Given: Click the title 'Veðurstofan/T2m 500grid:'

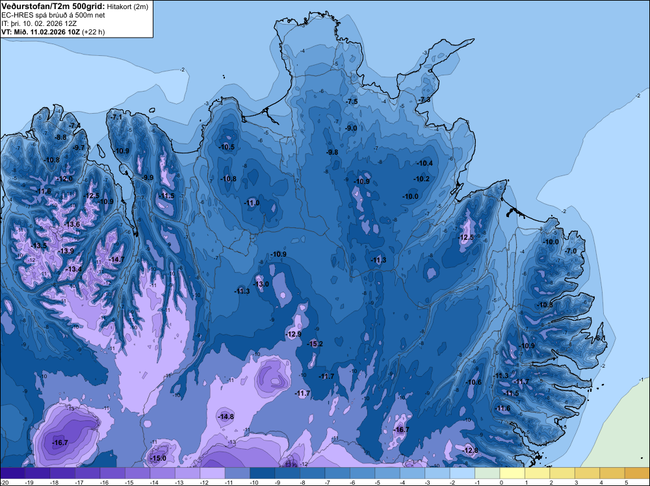Looking at the screenshot, I should pyautogui.click(x=53, y=6).
